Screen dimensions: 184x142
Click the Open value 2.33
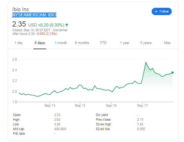(57, 115)
